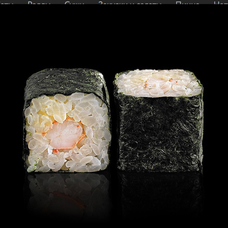Click the cut-off leftmost menu item
This screenshot has width=228, height=228.
tap(7, 3)
